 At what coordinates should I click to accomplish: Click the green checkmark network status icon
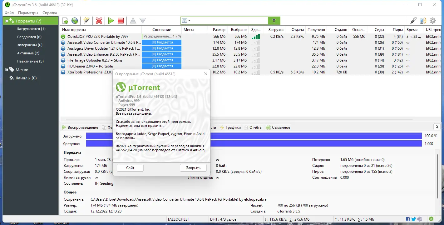[431, 219]
